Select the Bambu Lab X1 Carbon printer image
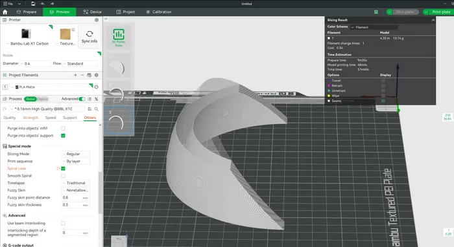 coord(26,34)
